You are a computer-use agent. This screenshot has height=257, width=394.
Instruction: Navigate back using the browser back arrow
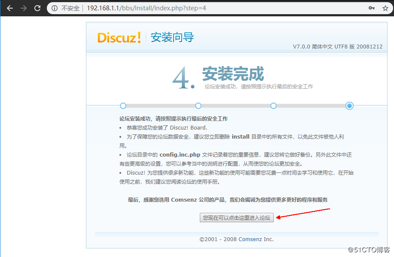click(10, 7)
